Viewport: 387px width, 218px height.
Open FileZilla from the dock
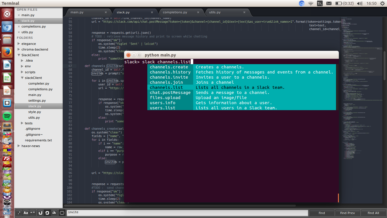(7, 159)
